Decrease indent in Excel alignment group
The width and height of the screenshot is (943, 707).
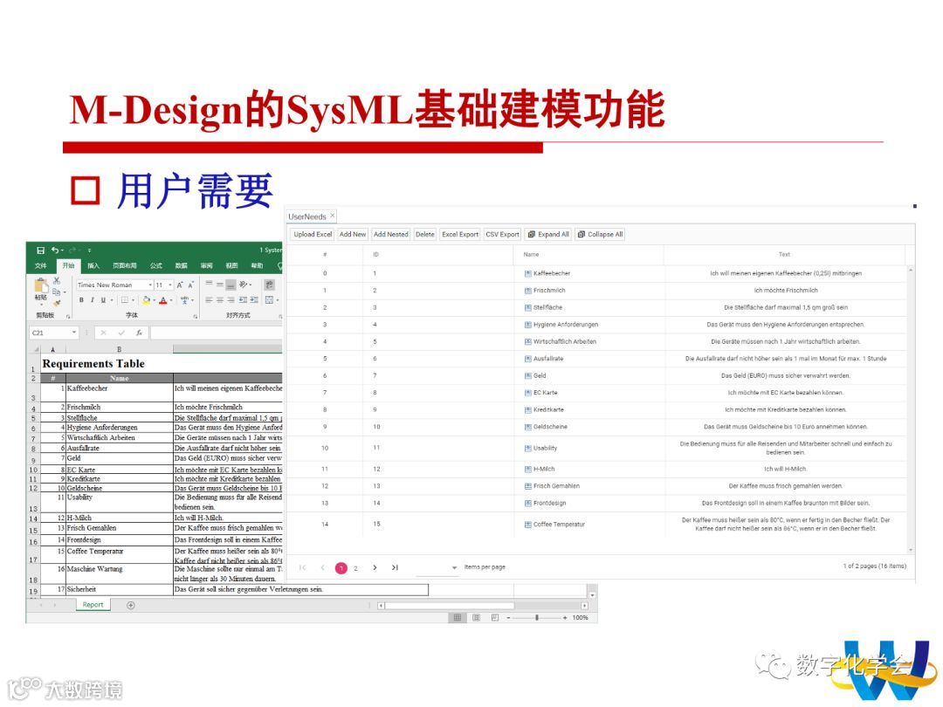[x=243, y=300]
